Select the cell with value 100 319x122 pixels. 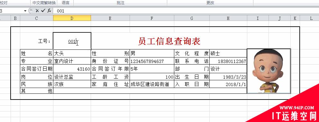click(x=152, y=77)
